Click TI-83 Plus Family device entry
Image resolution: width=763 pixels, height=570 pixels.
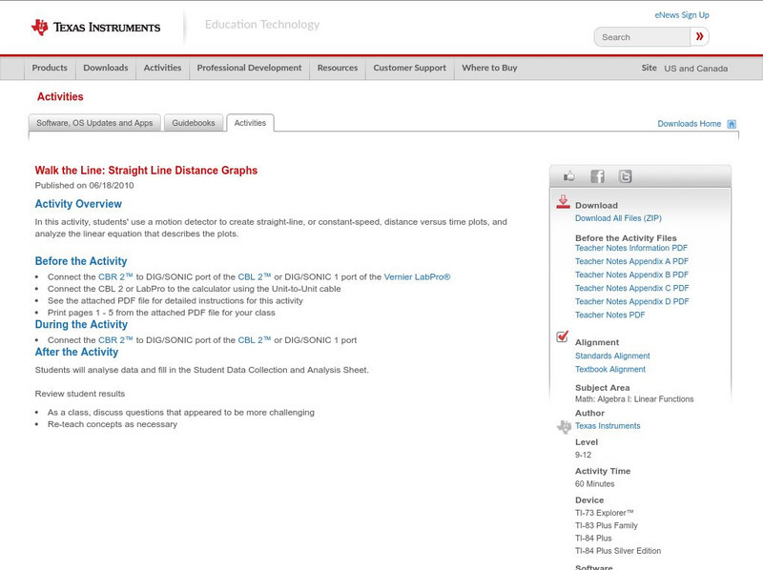click(x=607, y=526)
